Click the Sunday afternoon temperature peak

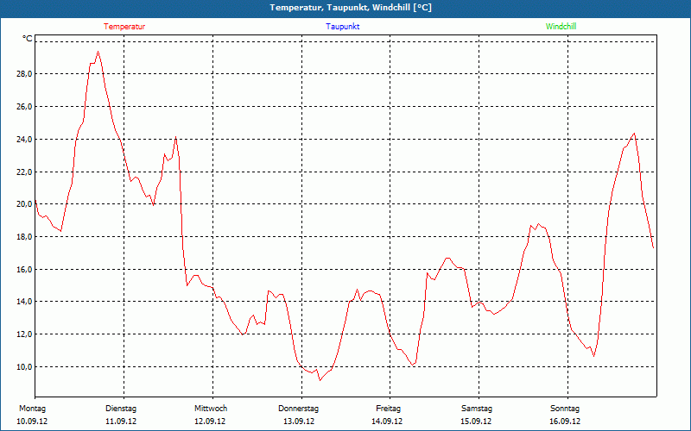634,134
